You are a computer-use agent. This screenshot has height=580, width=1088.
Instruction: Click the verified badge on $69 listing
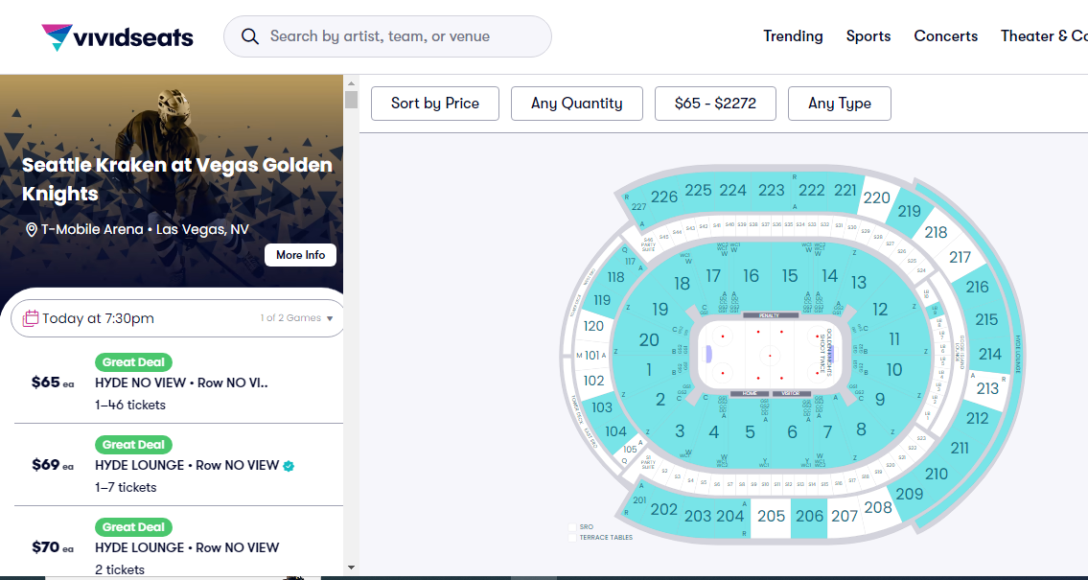click(289, 466)
